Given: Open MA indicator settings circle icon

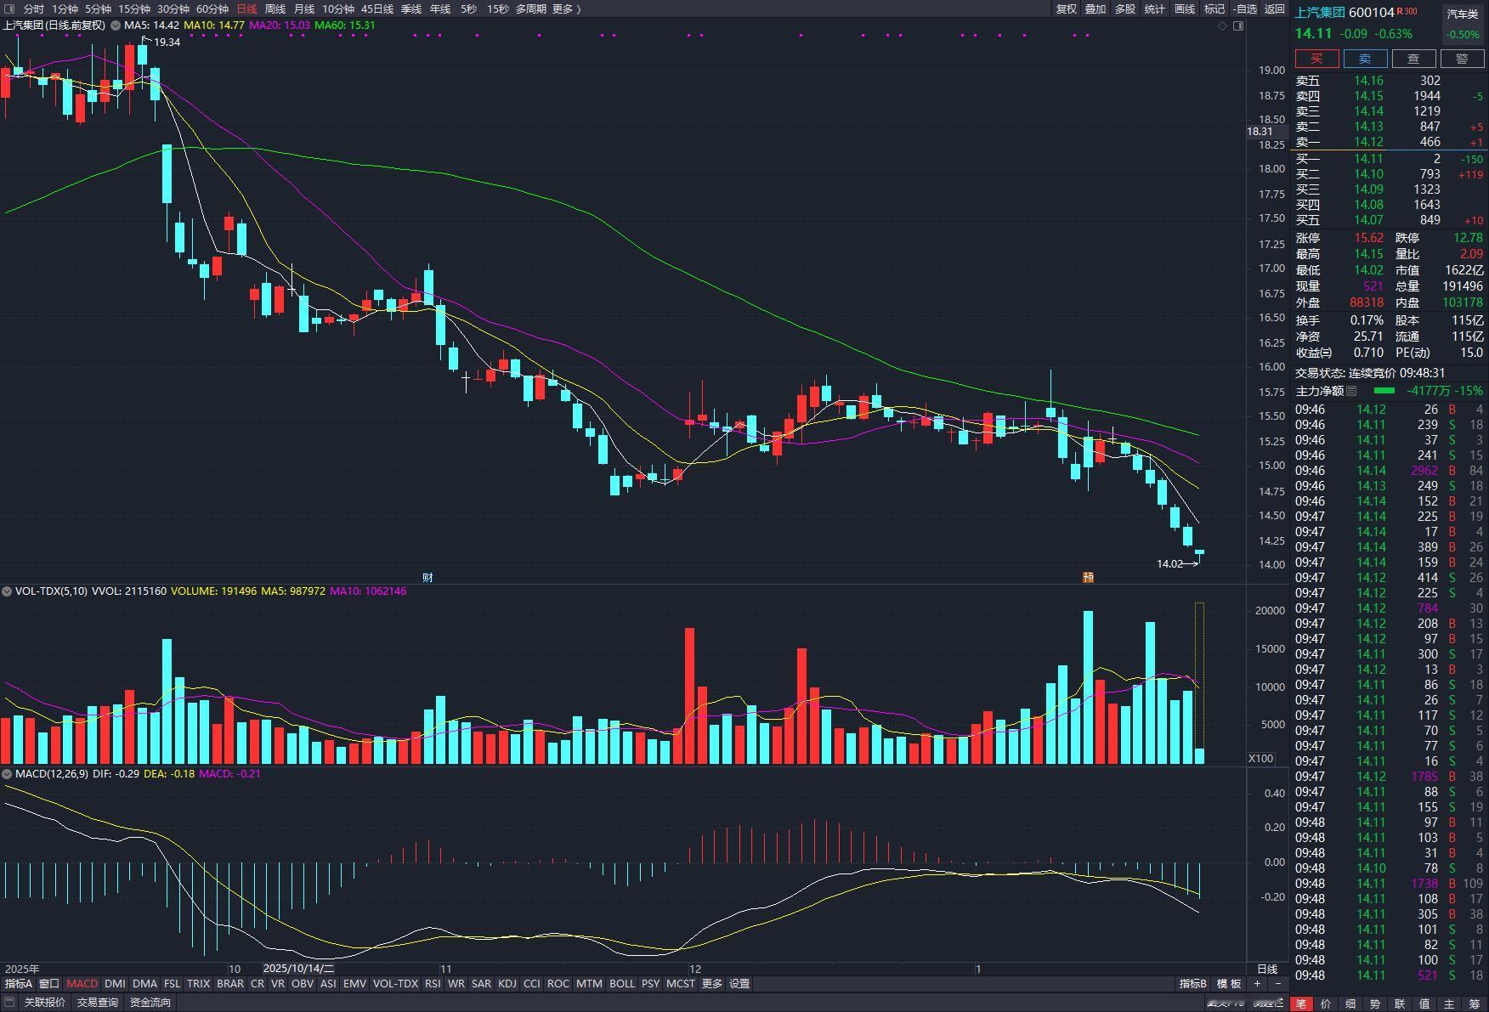Looking at the screenshot, I should point(116,25).
